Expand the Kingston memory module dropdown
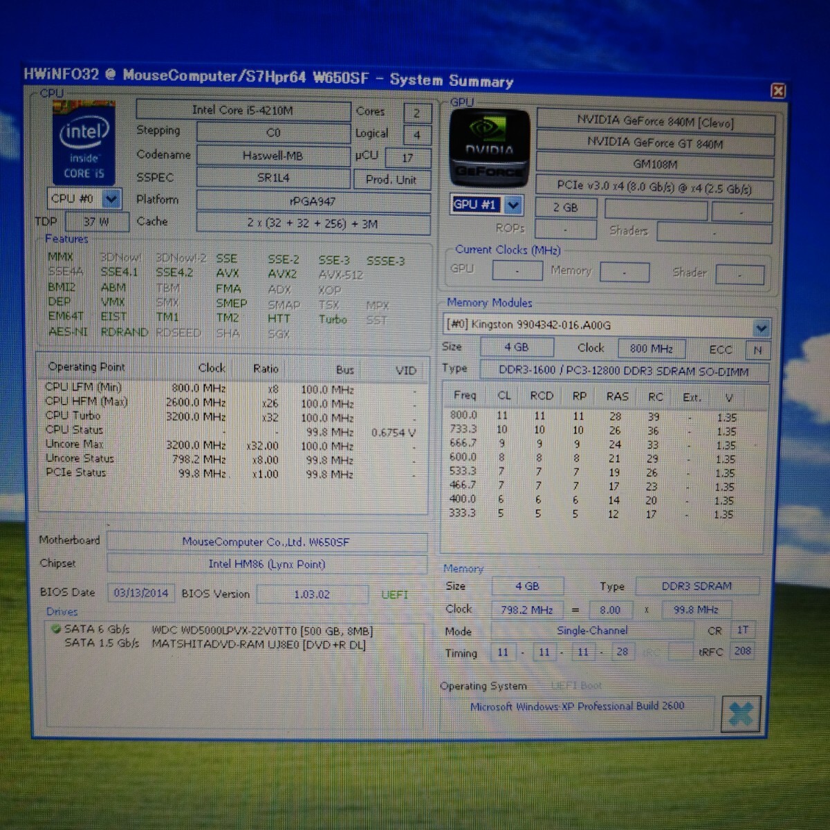830x830 pixels. [761, 327]
